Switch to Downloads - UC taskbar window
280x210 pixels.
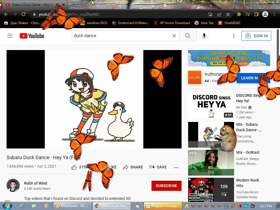[72, 206]
